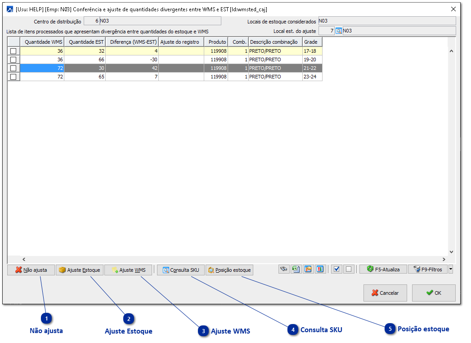The height and width of the screenshot is (343, 471).
Task: Click the Cancelar button
Action: 385,293
